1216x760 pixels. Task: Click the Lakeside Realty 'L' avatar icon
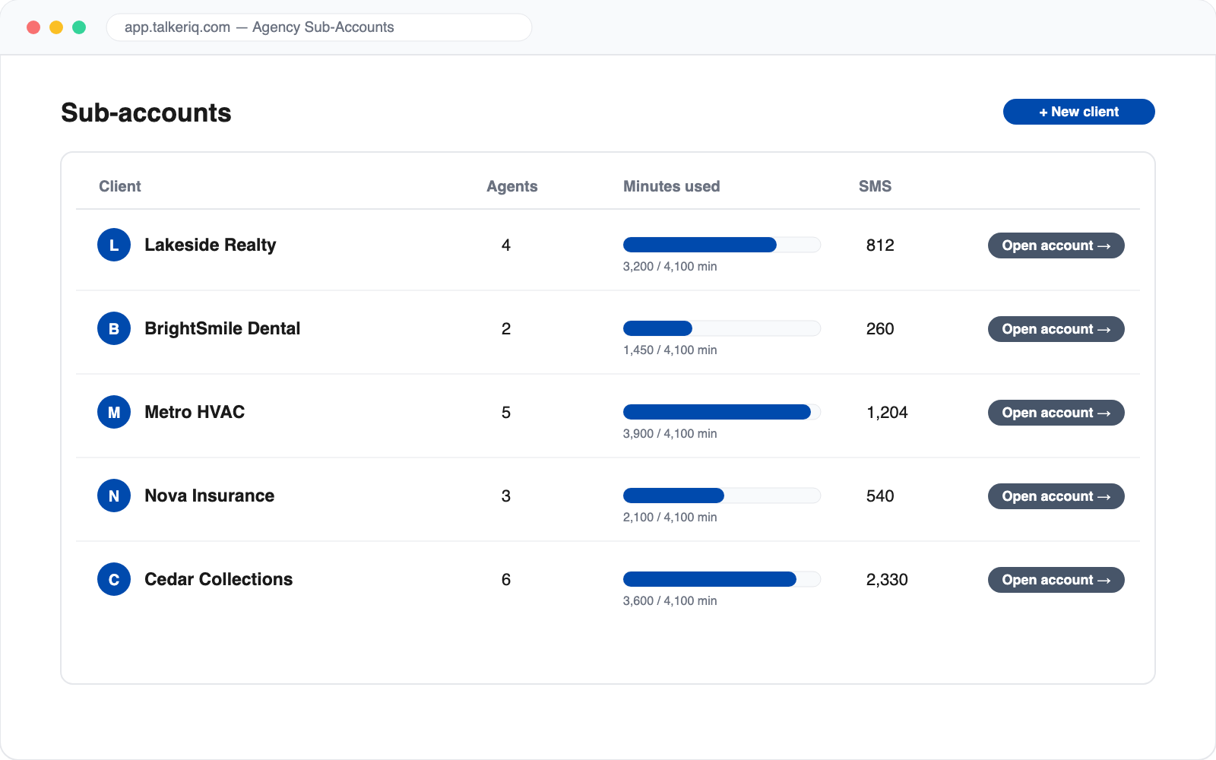114,245
